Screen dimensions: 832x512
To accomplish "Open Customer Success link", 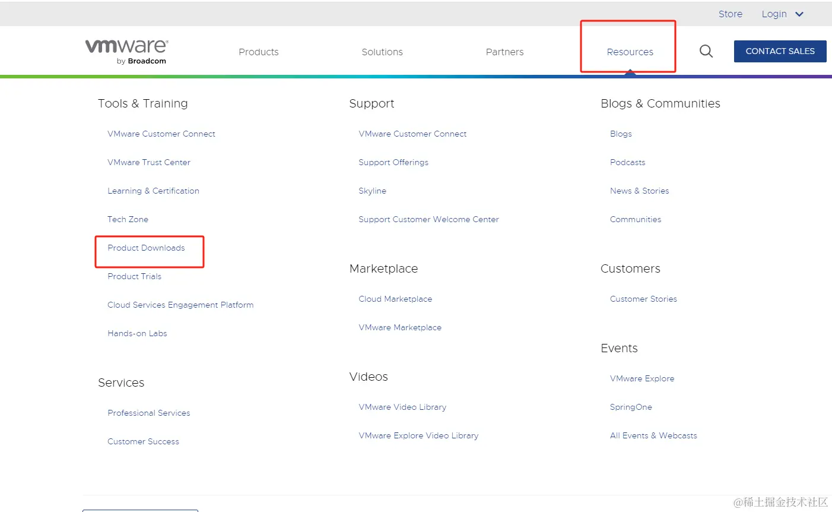I will coord(143,441).
